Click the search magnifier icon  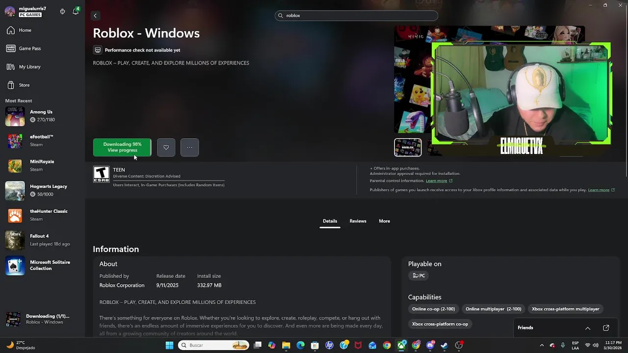pos(281,16)
